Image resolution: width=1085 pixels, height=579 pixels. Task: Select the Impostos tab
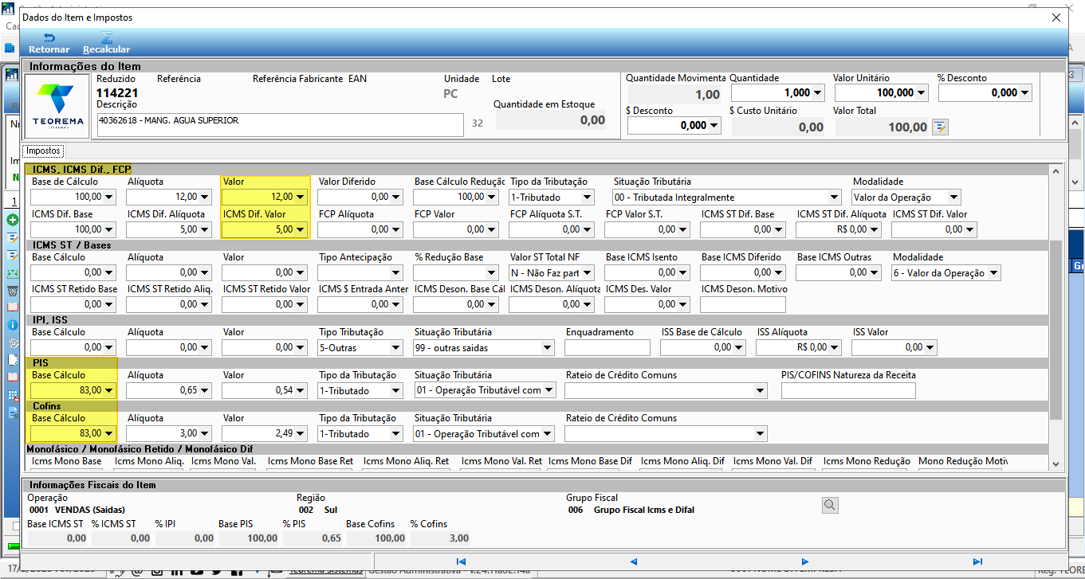coord(44,151)
